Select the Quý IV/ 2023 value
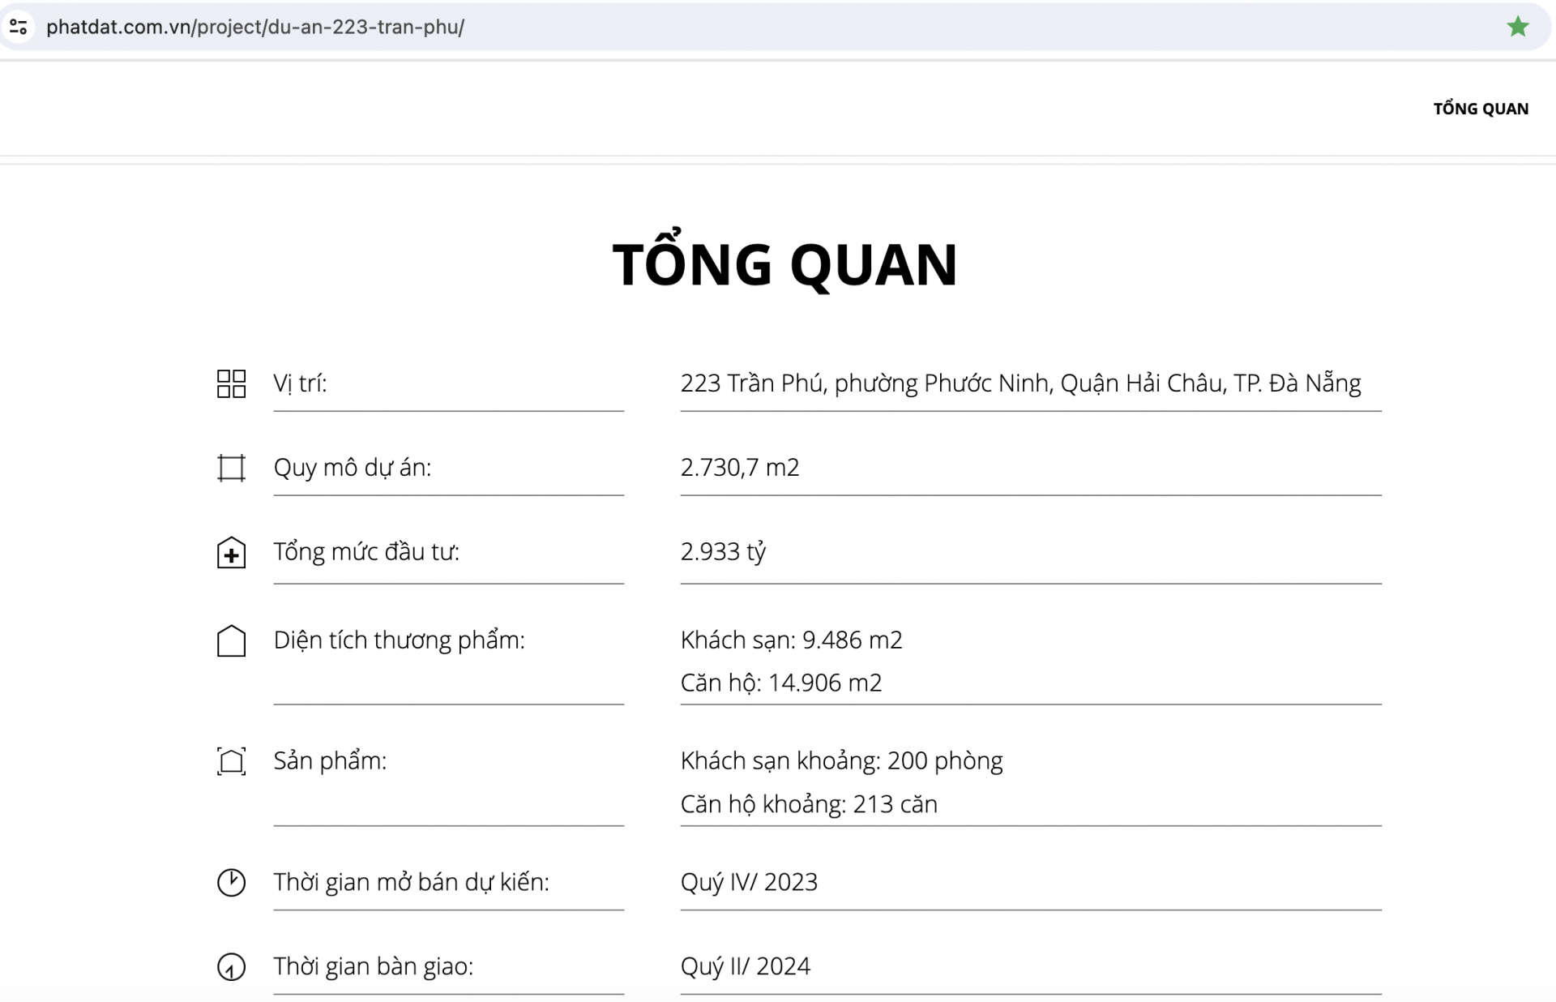 (x=749, y=883)
